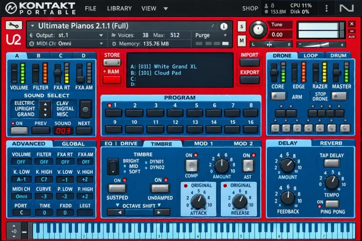This screenshot has height=241, width=362.
Task: Open the REVERB tab
Action: pyautogui.click(x=331, y=143)
